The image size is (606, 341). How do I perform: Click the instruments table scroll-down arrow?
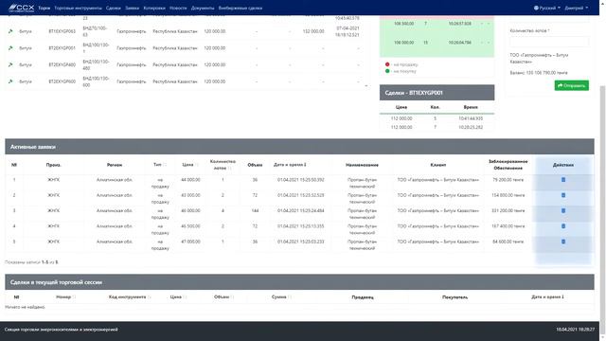coord(366,86)
